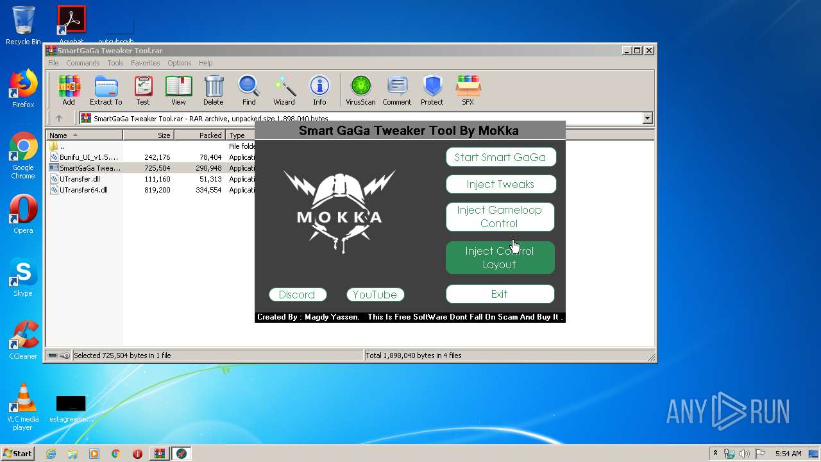This screenshot has width=821, height=462.
Task: Open the Windows Start menu
Action: tap(17, 453)
